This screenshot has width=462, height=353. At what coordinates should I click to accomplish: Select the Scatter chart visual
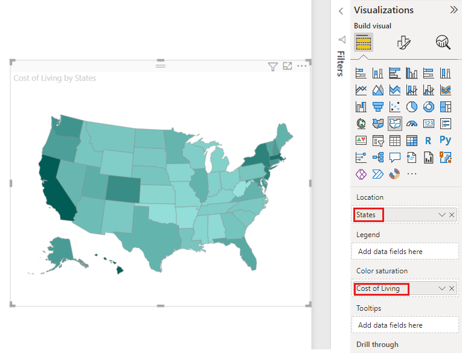pyautogui.click(x=395, y=107)
